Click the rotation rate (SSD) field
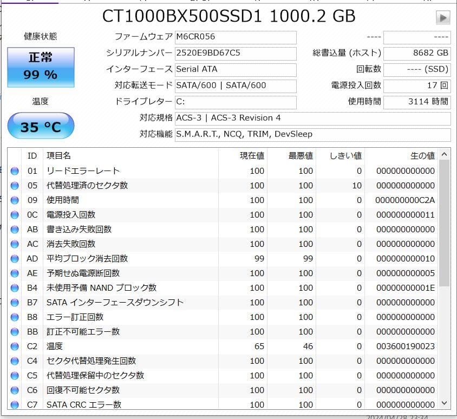This screenshot has width=457, height=419. [417, 70]
